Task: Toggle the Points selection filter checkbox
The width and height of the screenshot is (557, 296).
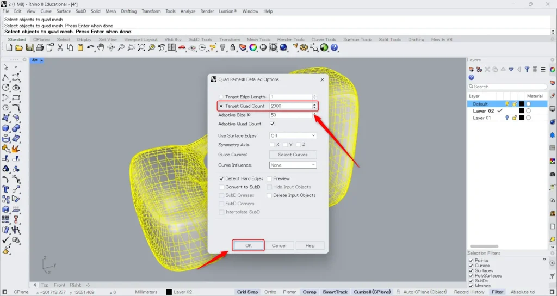Action: (471, 261)
